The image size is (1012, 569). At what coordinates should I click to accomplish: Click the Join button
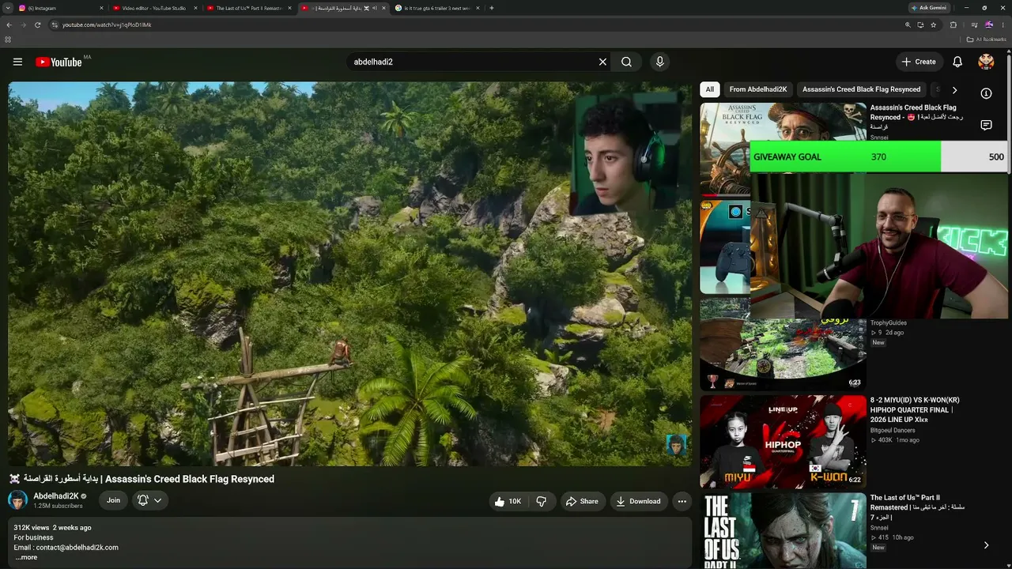pos(114,500)
